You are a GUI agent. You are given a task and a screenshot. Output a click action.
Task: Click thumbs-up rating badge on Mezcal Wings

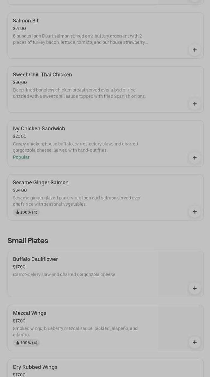click(x=26, y=343)
